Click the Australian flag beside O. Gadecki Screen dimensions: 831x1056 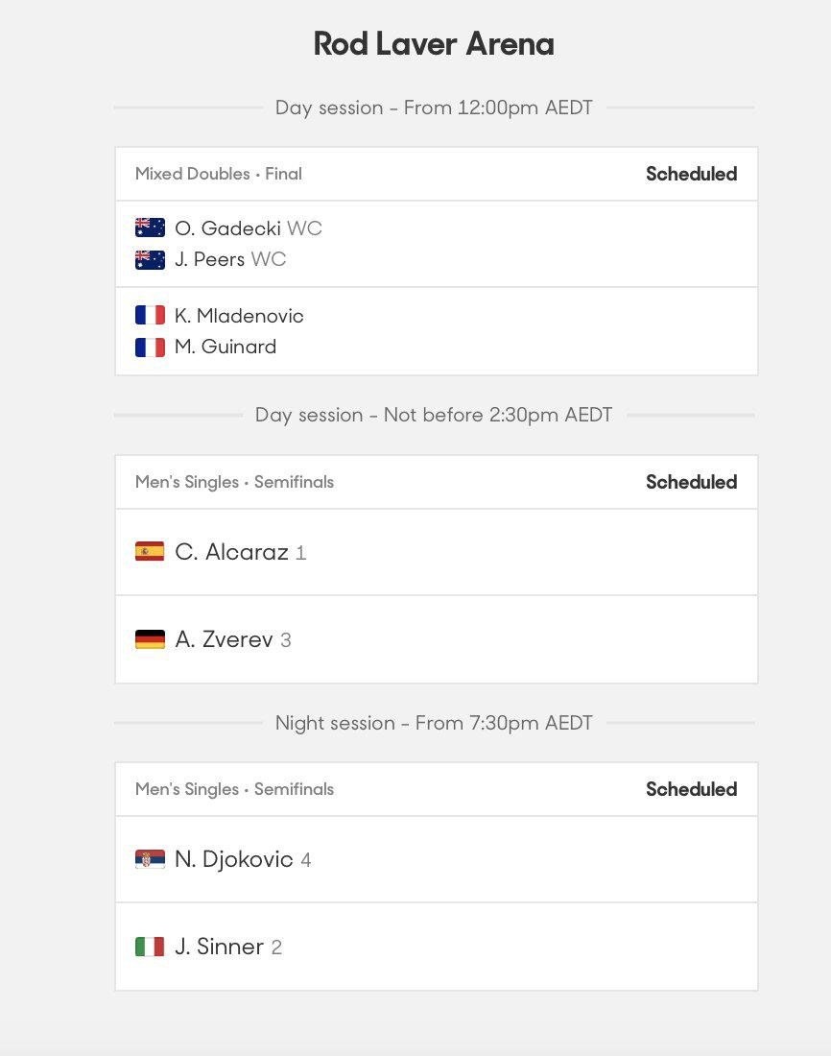coord(150,228)
